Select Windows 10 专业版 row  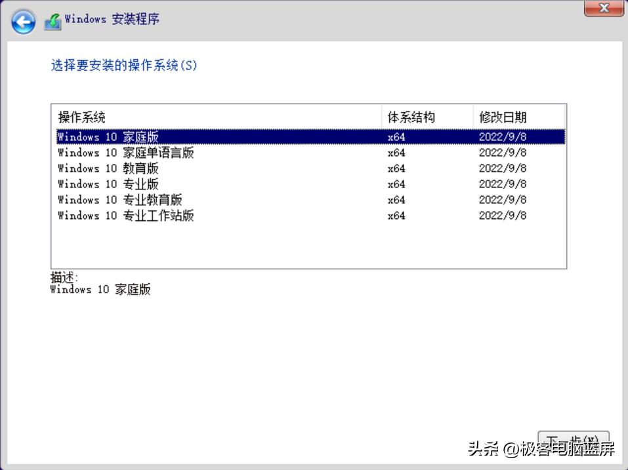[x=311, y=184]
